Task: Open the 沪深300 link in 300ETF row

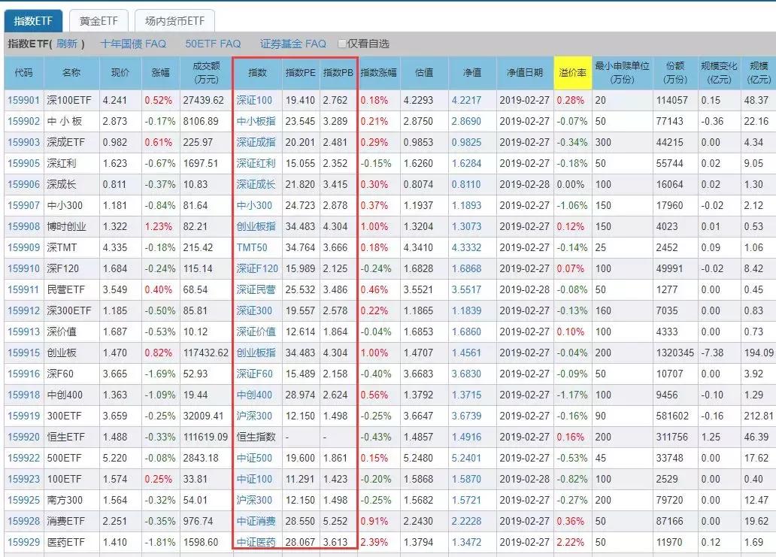Action: pos(256,415)
